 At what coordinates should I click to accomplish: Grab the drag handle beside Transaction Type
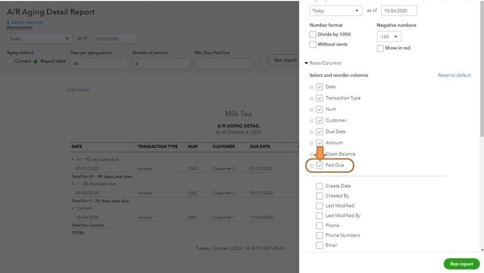tap(312, 98)
